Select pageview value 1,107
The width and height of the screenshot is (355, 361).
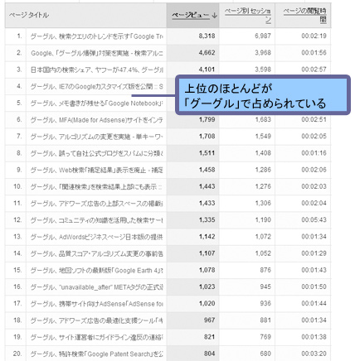click(207, 253)
